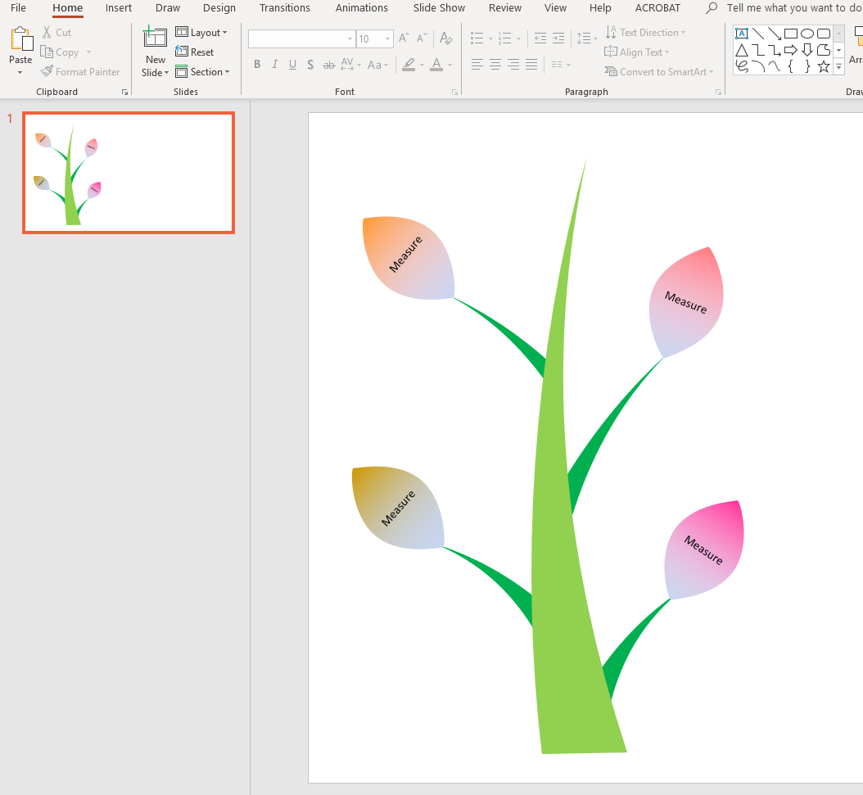The height and width of the screenshot is (795, 863).
Task: Open the Paste options dropdown arrow
Action: [20, 73]
